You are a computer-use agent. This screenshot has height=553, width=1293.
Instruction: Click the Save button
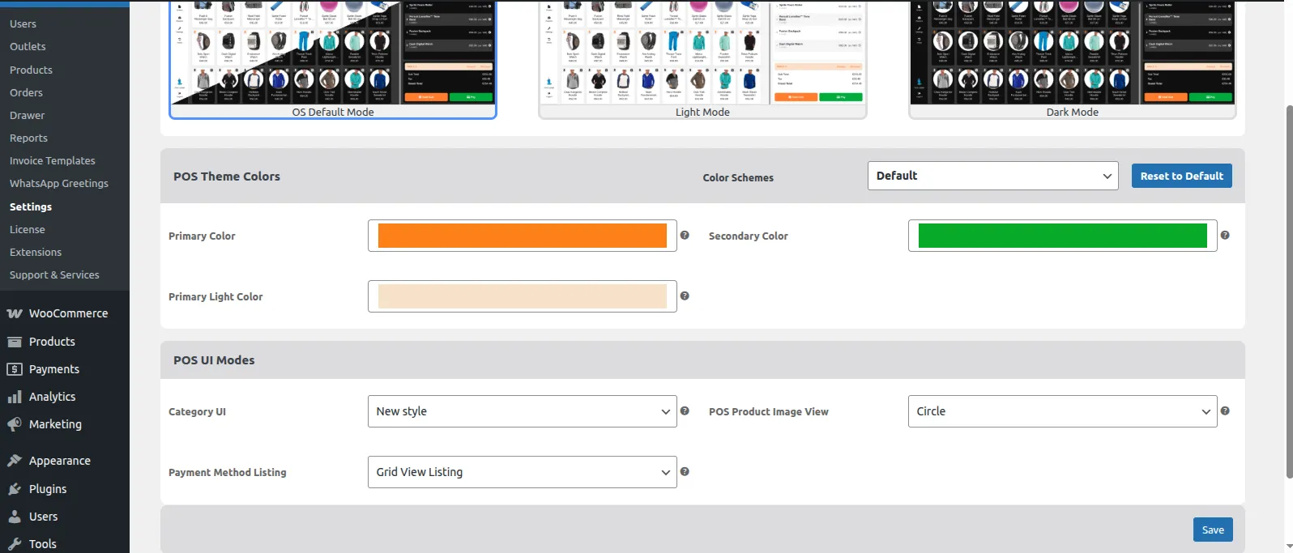pos(1213,530)
